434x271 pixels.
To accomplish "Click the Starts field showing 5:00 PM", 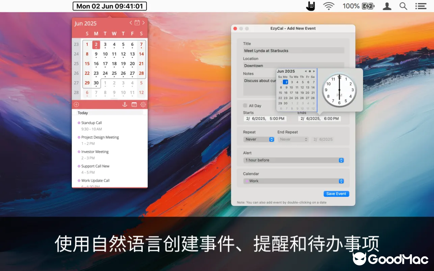I will click(x=265, y=119).
